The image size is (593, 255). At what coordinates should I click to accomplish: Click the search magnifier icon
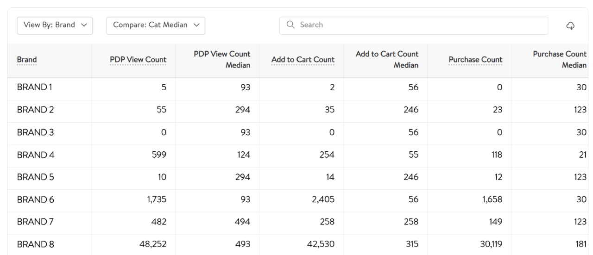point(291,25)
